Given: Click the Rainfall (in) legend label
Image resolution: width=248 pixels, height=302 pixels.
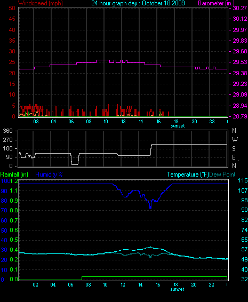Looking at the screenshot, I should (14, 174).
